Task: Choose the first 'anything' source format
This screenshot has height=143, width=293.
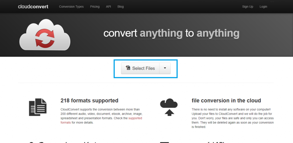Action: pos(161,33)
